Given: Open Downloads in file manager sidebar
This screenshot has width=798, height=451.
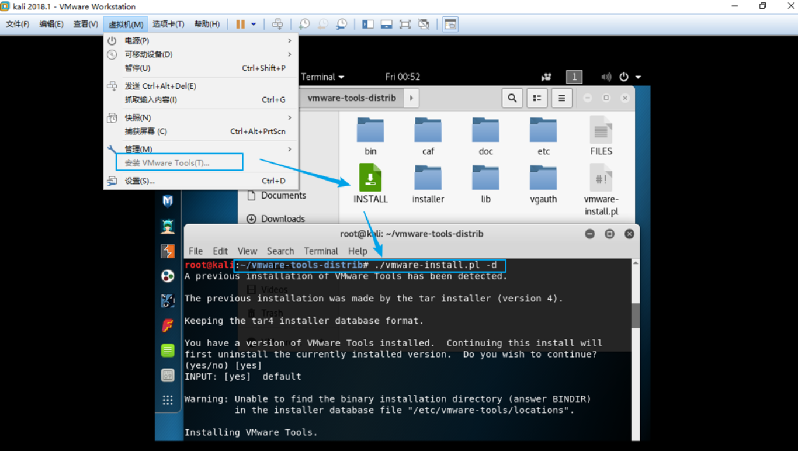Looking at the screenshot, I should pyautogui.click(x=276, y=219).
